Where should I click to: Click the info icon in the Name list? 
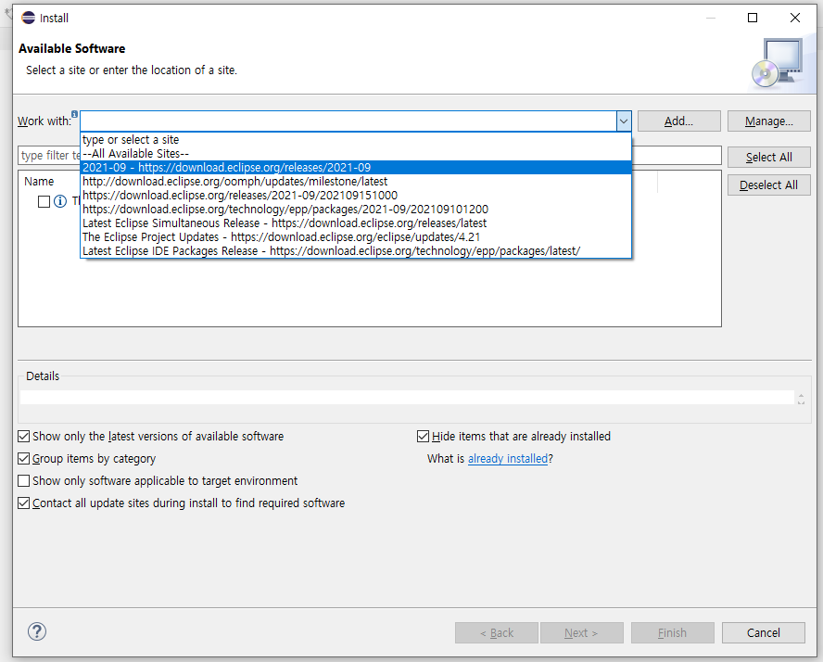pos(60,201)
